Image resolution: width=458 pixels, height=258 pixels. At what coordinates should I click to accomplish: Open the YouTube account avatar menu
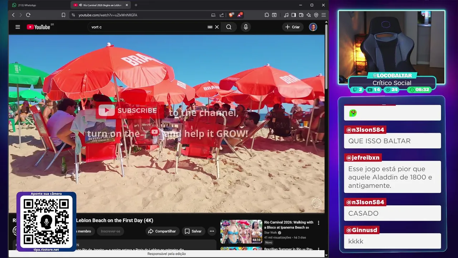[313, 27]
